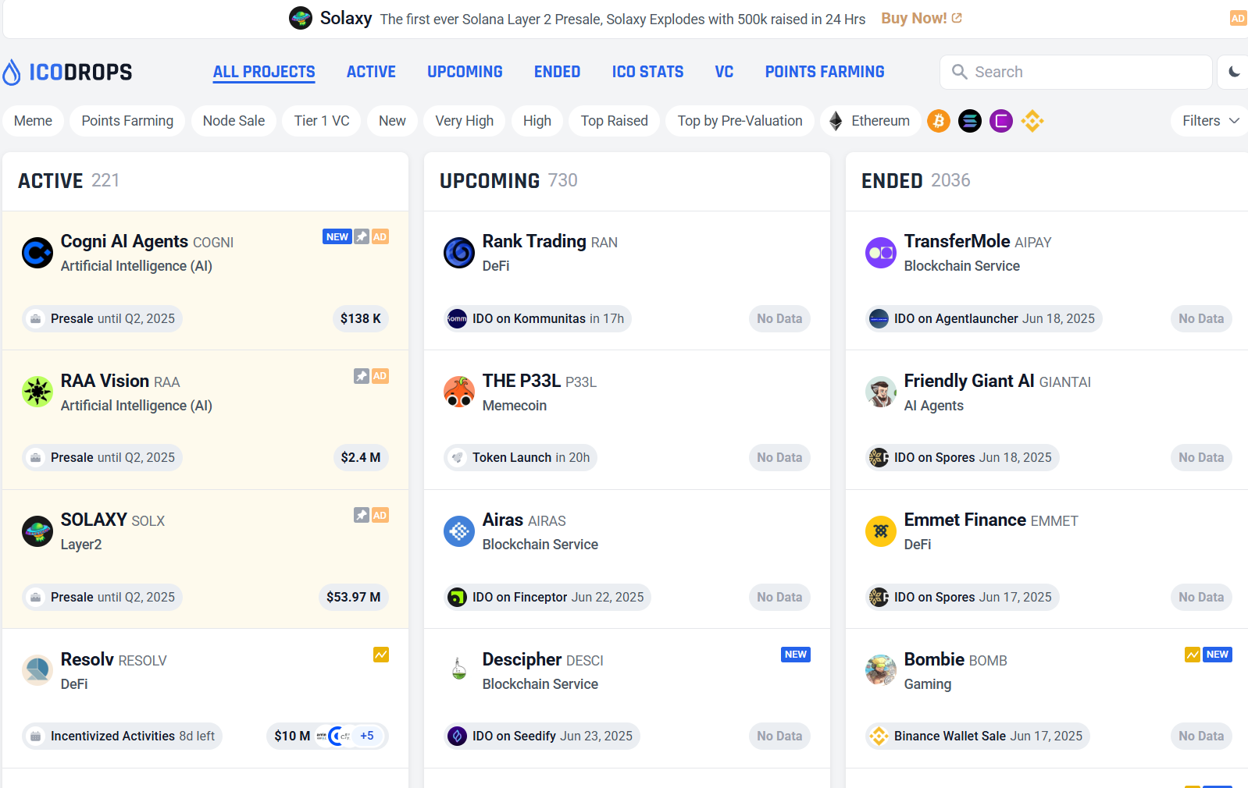Choose the BNB chain filter icon

coord(1032,121)
